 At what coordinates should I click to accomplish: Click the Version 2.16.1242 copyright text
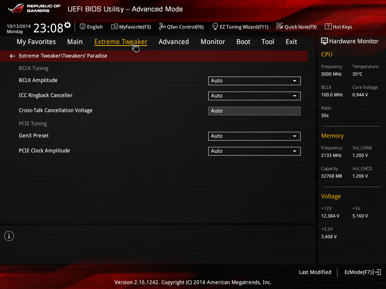click(x=193, y=282)
